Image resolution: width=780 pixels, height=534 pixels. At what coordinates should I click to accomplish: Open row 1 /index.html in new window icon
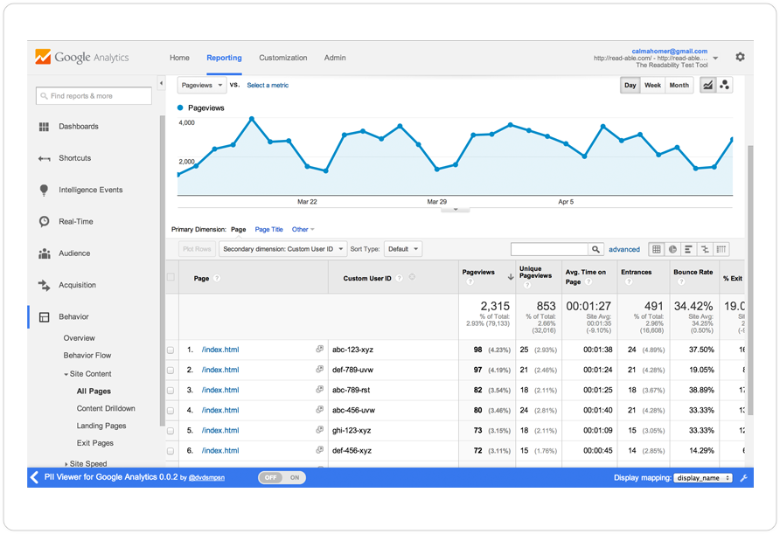click(320, 349)
